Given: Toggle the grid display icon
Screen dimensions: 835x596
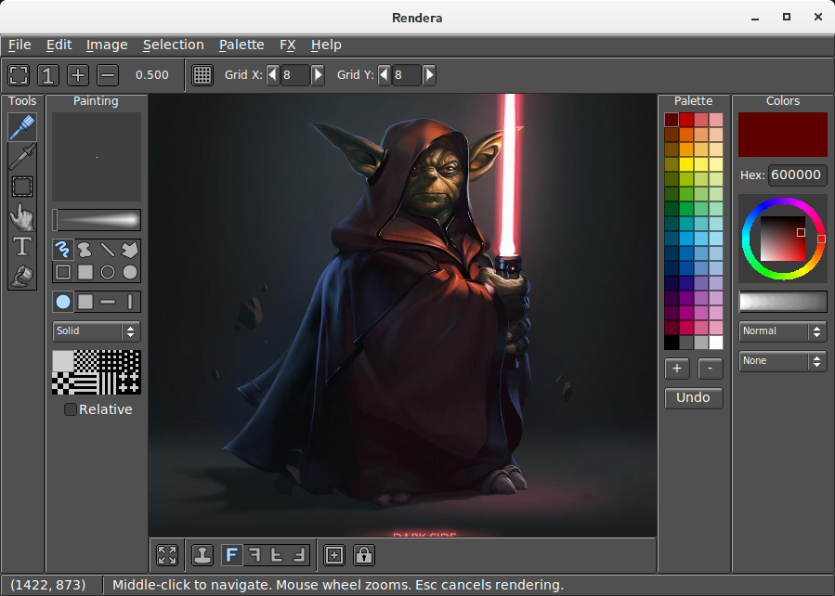Looking at the screenshot, I should [x=202, y=75].
